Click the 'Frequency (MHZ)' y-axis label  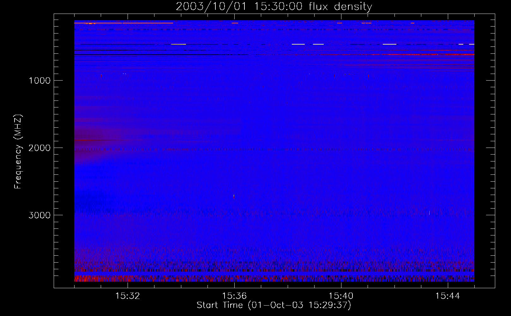18,152
